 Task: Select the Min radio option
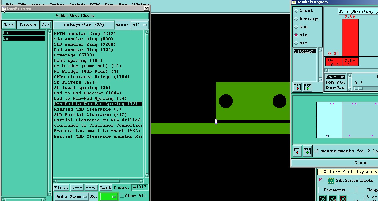(296, 35)
